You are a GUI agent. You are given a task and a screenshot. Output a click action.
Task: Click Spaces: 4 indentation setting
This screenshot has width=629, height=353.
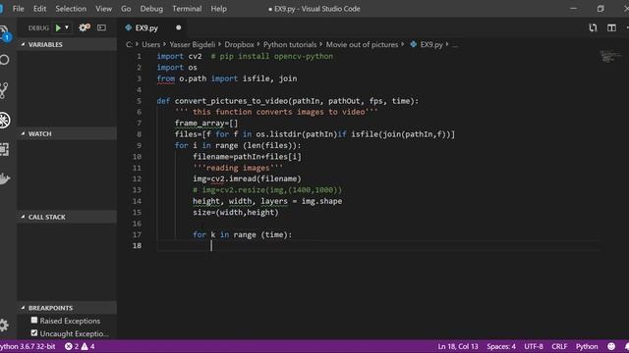pos(501,346)
